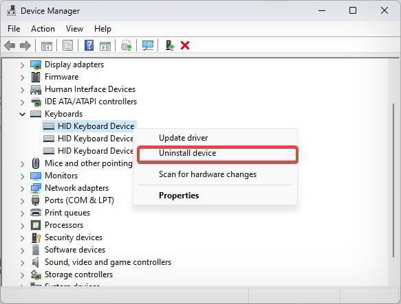Select Update driver in context menu
Screen dimensions: 401x304
pos(184,138)
